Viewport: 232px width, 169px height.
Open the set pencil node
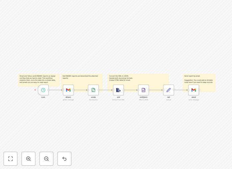coord(168,90)
